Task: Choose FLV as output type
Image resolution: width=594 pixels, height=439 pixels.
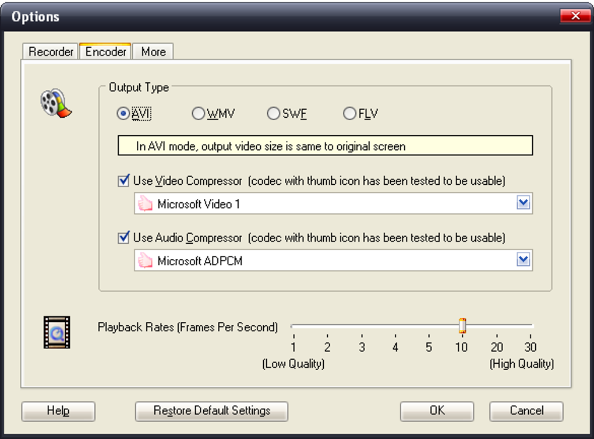Action: coord(349,114)
